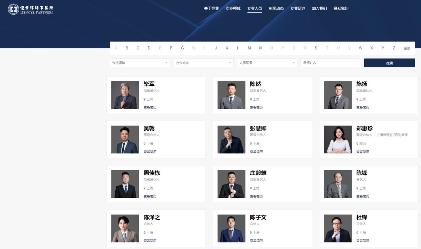Click the location pin on 周佳栋's card

coord(145,188)
